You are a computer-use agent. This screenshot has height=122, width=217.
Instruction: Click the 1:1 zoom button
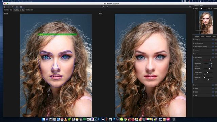(x=215, y=8)
